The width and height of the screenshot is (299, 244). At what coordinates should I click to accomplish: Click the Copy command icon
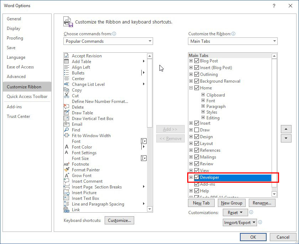66,90
